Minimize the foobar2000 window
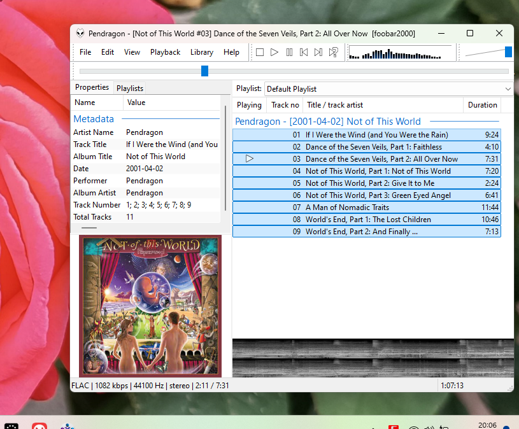519x429 pixels. pyautogui.click(x=441, y=33)
